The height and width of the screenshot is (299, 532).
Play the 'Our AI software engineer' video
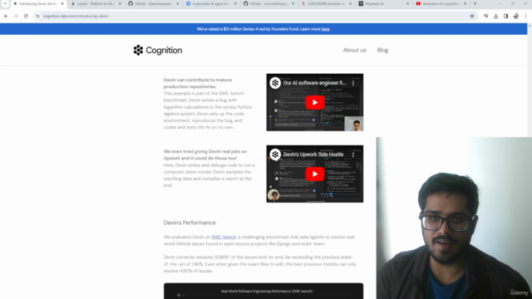314,102
